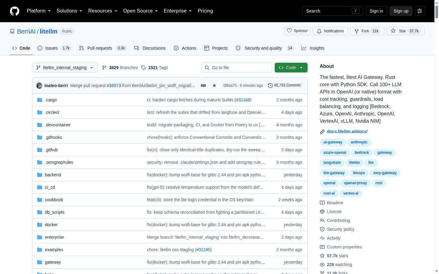The image size is (439, 274).
Task: Expand the Platform menu
Action: [x=39, y=11]
